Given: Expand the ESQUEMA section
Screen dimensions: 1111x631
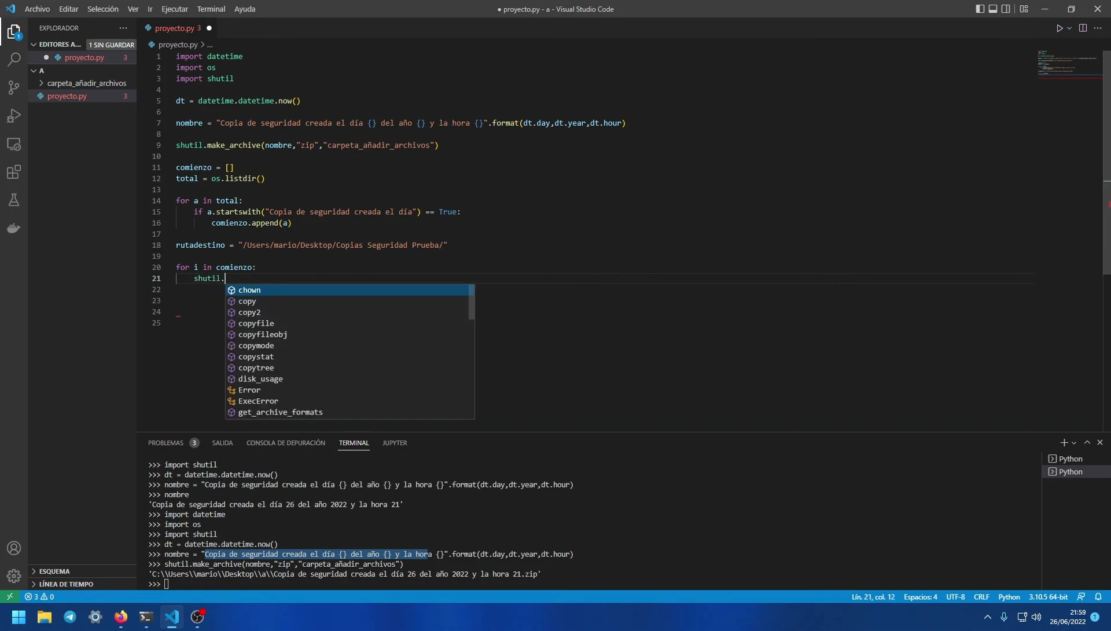Looking at the screenshot, I should click(54, 571).
